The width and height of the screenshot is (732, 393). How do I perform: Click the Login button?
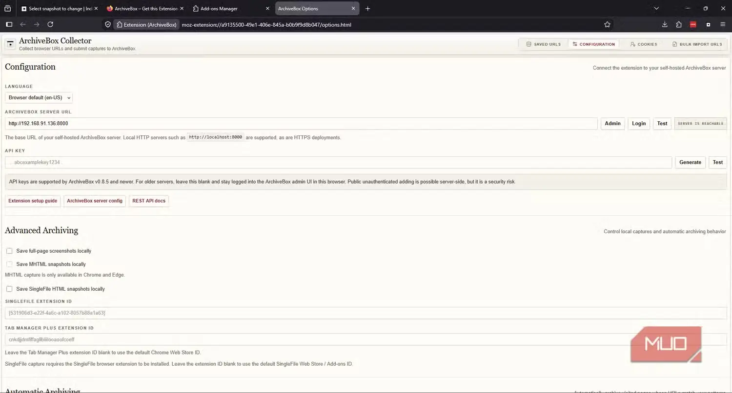click(639, 123)
